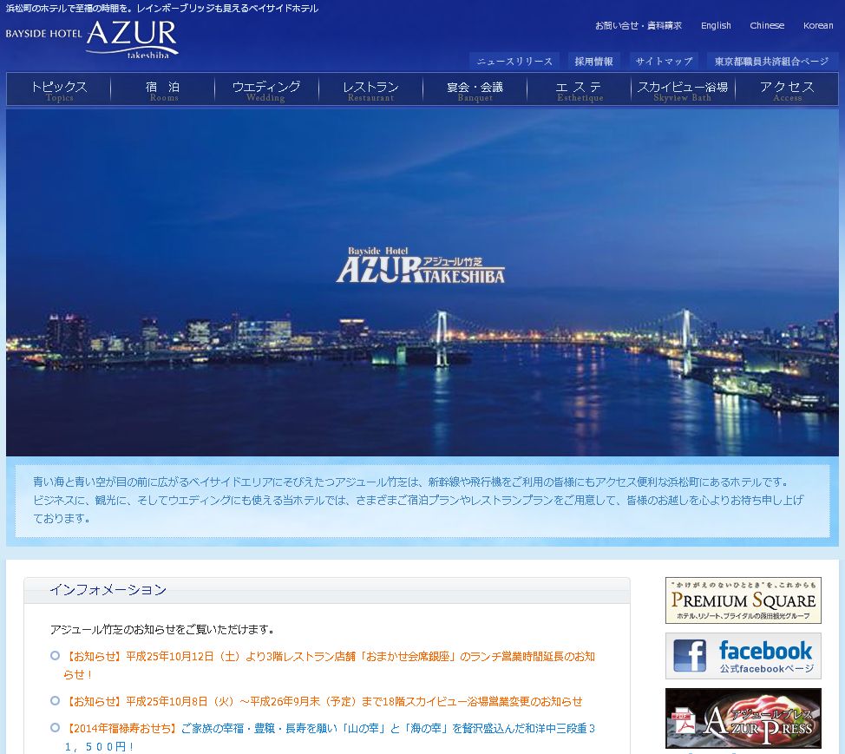Screen dimensions: 845x754
Task: Switch site language to Chinese
Action: click(767, 25)
